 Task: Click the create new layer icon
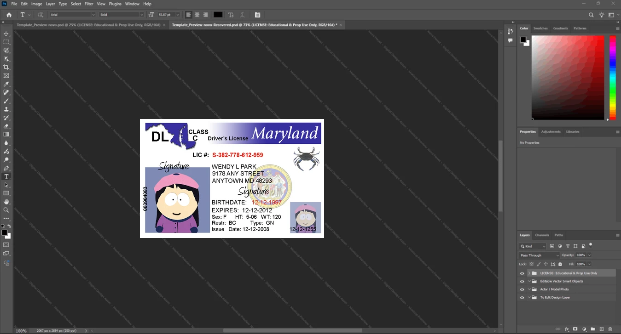pyautogui.click(x=602, y=329)
